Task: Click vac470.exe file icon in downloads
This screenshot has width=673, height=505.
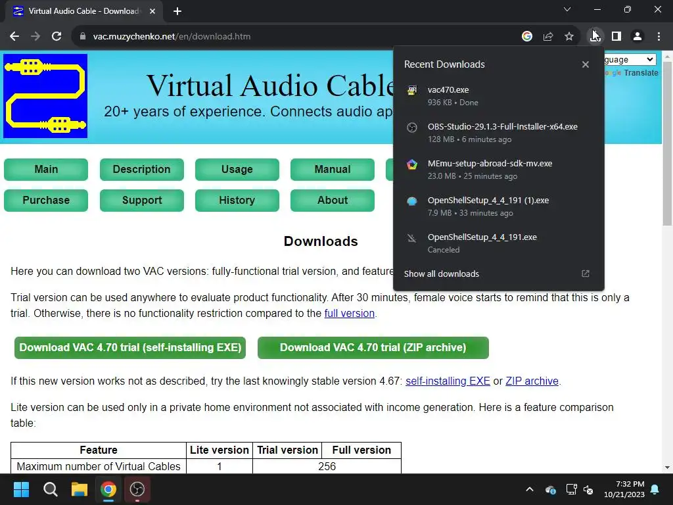Action: tap(412, 90)
